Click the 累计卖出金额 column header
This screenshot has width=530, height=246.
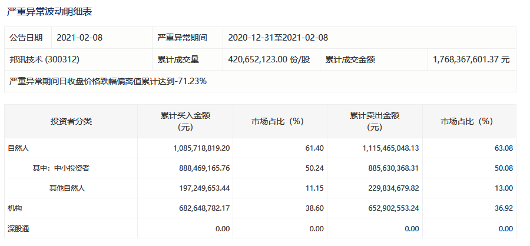tap(375, 121)
